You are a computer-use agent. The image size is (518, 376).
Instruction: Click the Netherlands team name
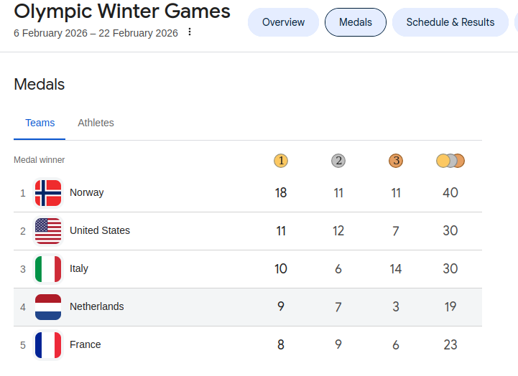point(97,306)
